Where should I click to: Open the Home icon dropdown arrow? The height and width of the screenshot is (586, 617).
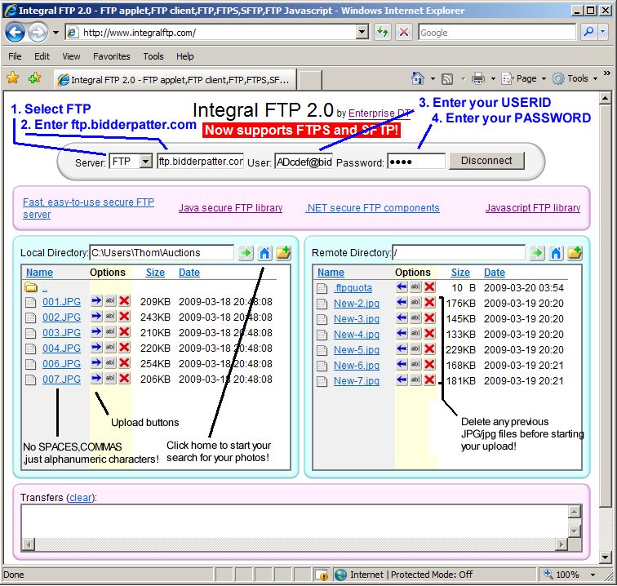(433, 78)
